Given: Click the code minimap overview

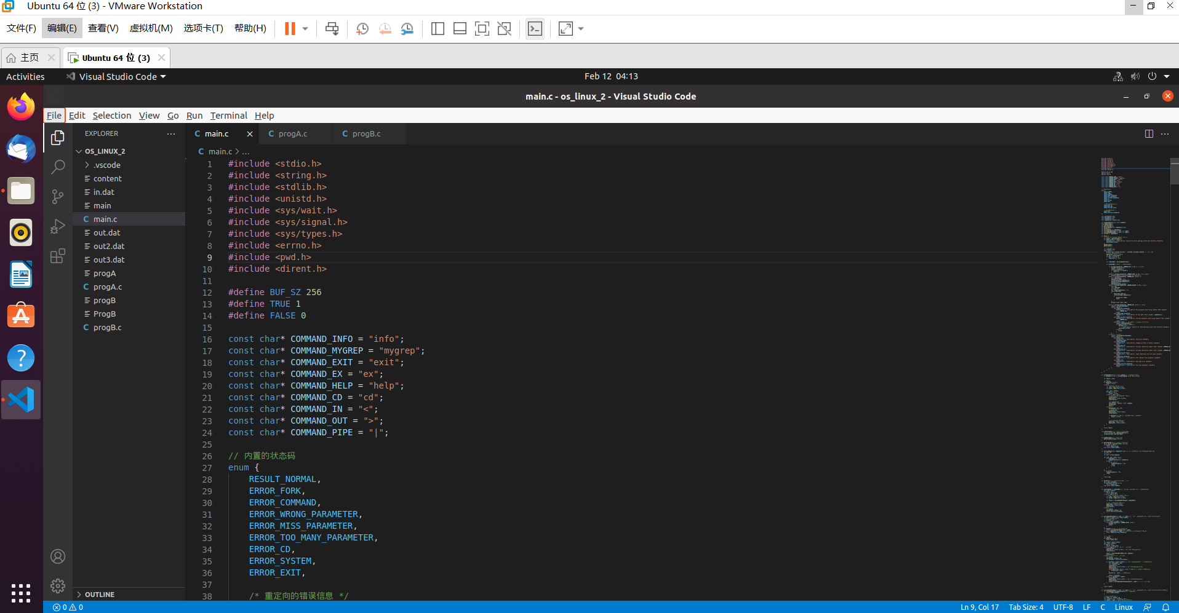Looking at the screenshot, I should [x=1134, y=379].
